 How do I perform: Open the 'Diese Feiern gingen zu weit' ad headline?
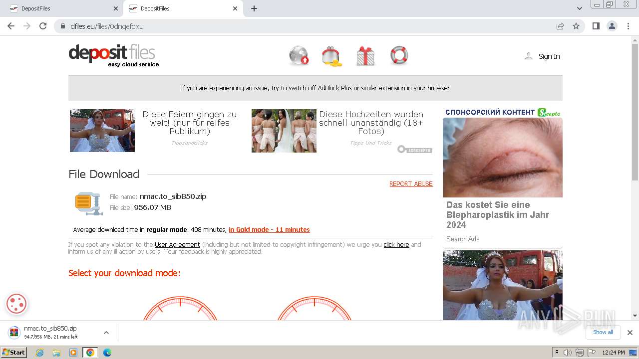pos(190,123)
